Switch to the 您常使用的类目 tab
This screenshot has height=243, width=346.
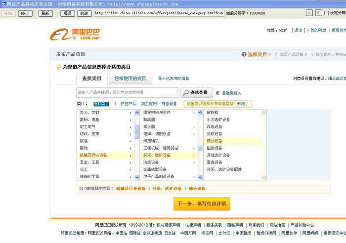point(130,79)
